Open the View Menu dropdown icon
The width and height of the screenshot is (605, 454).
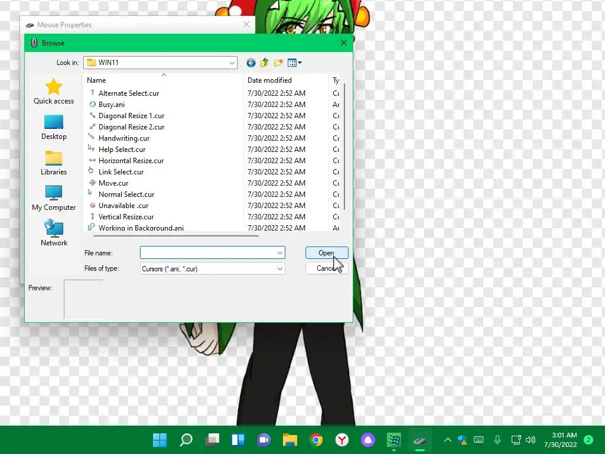tap(294, 63)
